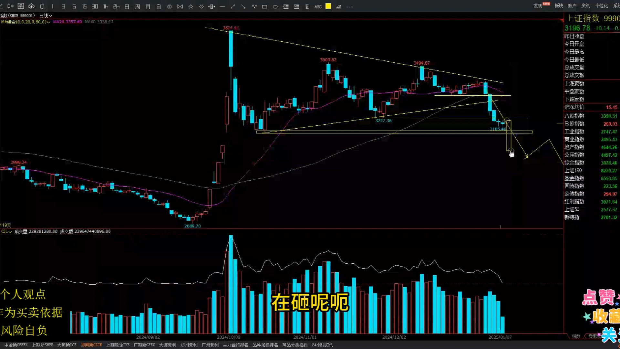The height and width of the screenshot is (349, 620).
Task: Click the alert bell icon
Action: click(x=42, y=6)
